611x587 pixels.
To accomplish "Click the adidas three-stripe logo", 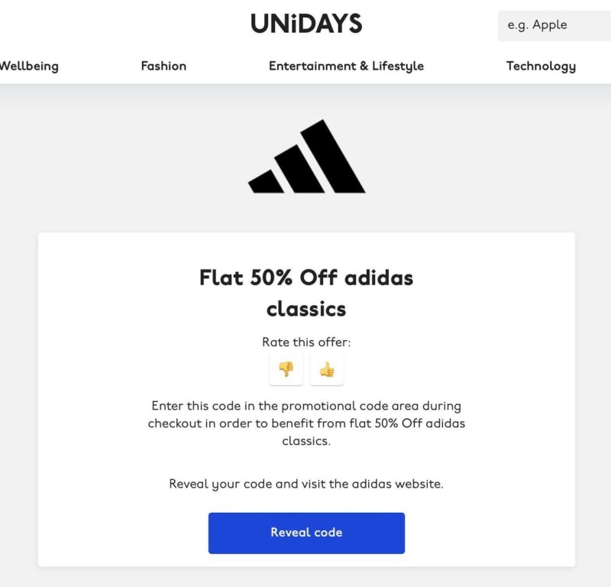I will pyautogui.click(x=306, y=157).
